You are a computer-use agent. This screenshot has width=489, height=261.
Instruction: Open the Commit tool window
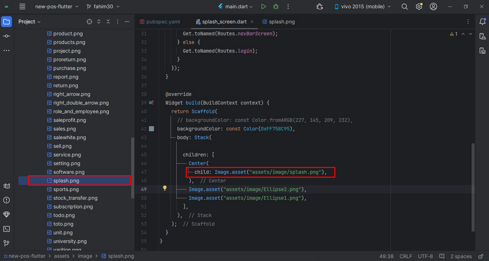click(6, 36)
